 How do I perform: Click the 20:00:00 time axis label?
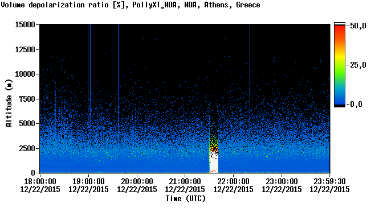click(x=137, y=181)
